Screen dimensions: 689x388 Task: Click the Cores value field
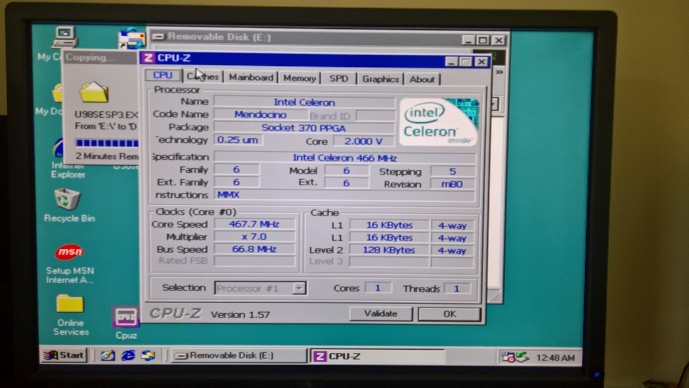[x=378, y=288]
